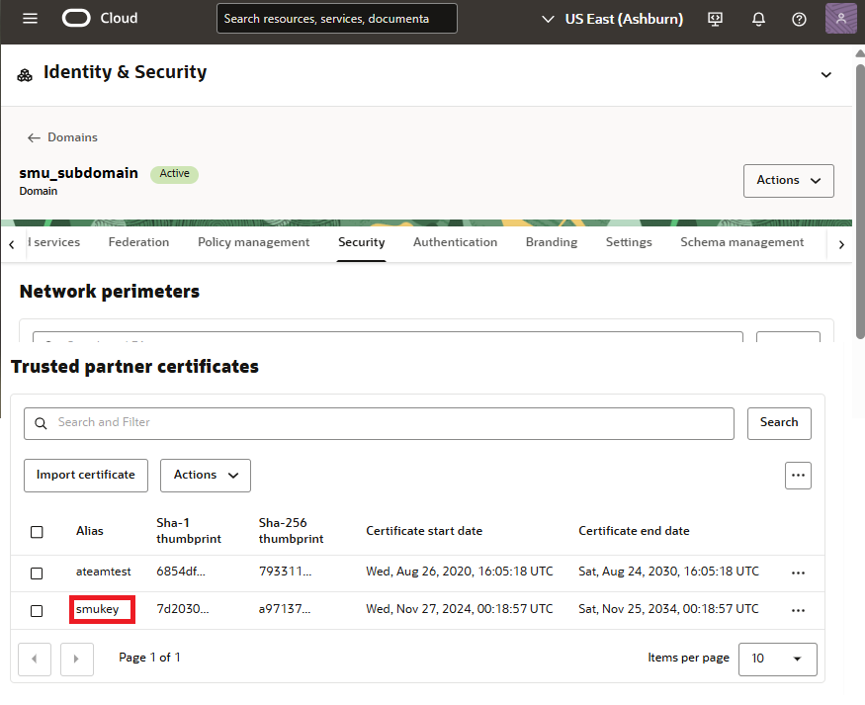This screenshot has width=865, height=705.
Task: Check the ateamtest certificate row
Action: [37, 573]
